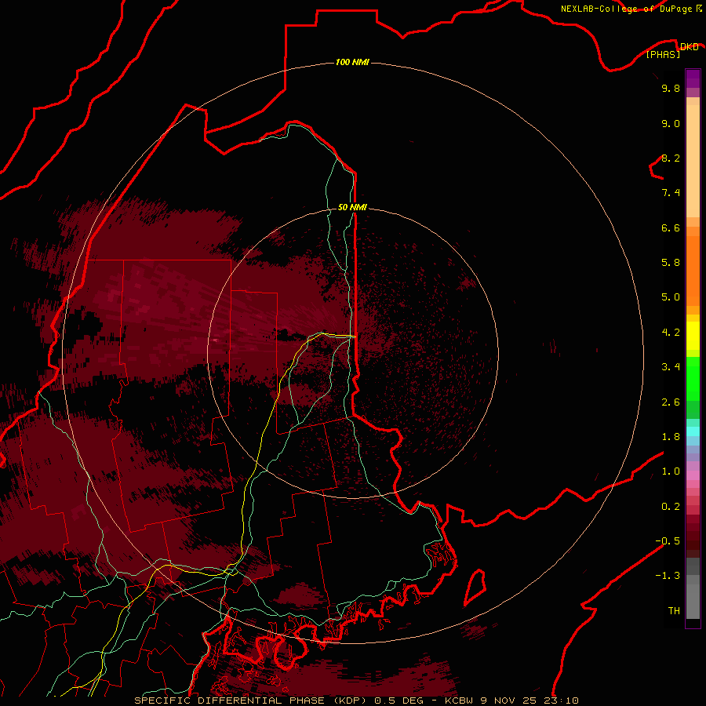Click the 50 NMI range ring label
Viewport: 706px width, 706px height.
tap(352, 207)
